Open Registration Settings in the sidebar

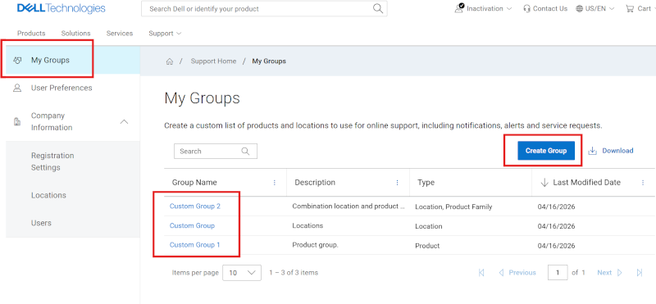[x=52, y=161]
